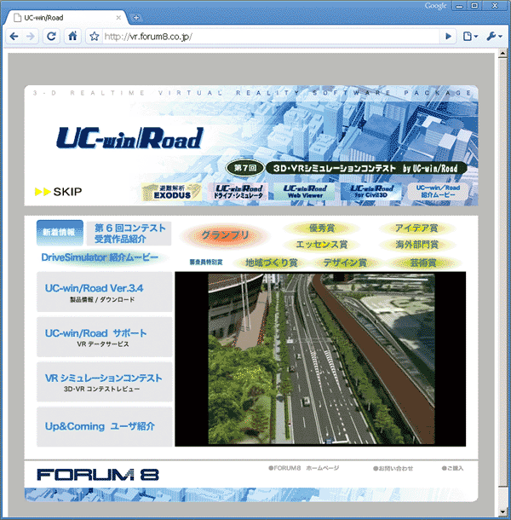Image resolution: width=511 pixels, height=520 pixels.
Task: Open UC-win/Road サポート menu item
Action: coord(105,337)
